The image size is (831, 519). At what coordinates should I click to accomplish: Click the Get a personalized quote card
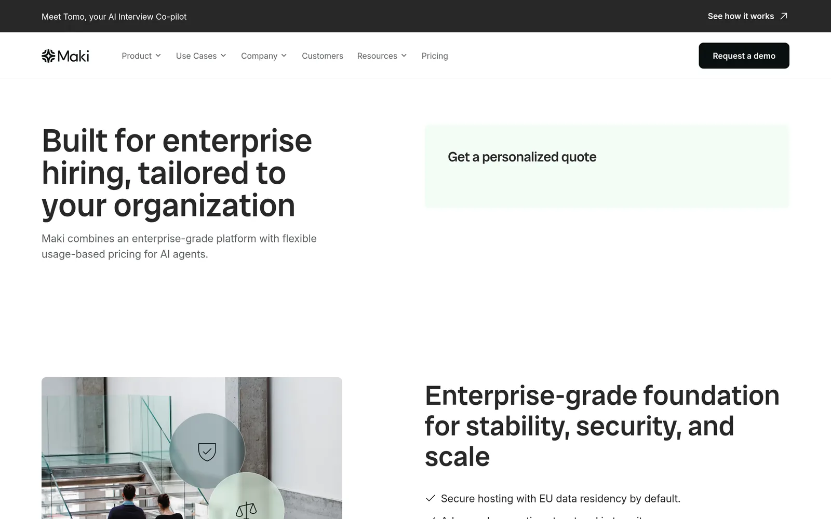607,166
